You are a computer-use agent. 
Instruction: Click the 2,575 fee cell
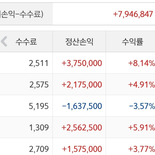(39, 84)
